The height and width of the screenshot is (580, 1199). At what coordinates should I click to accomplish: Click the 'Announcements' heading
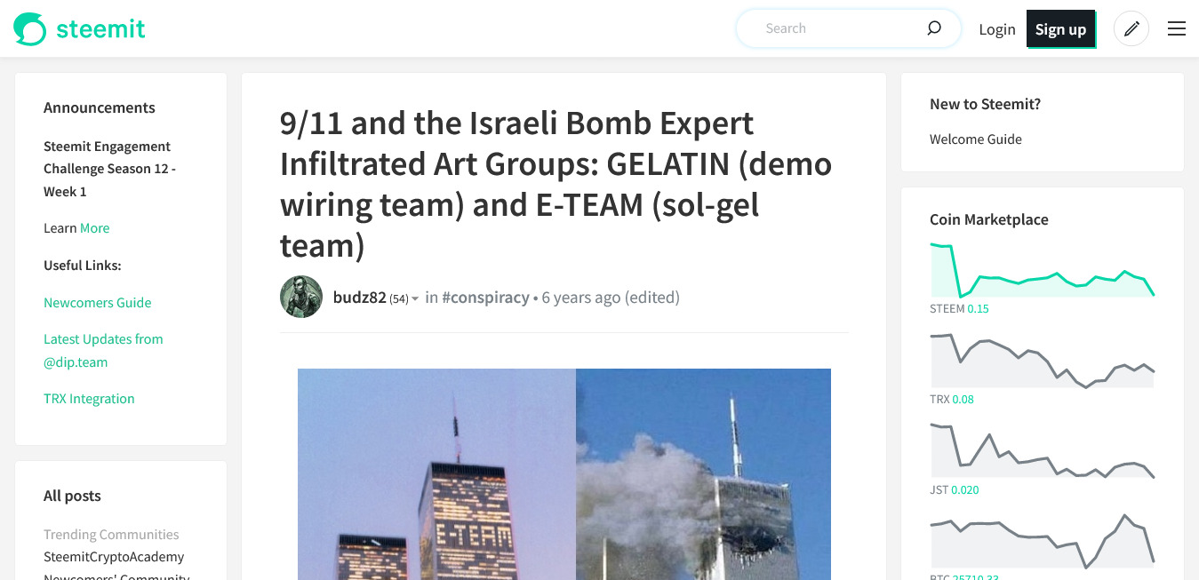100,107
